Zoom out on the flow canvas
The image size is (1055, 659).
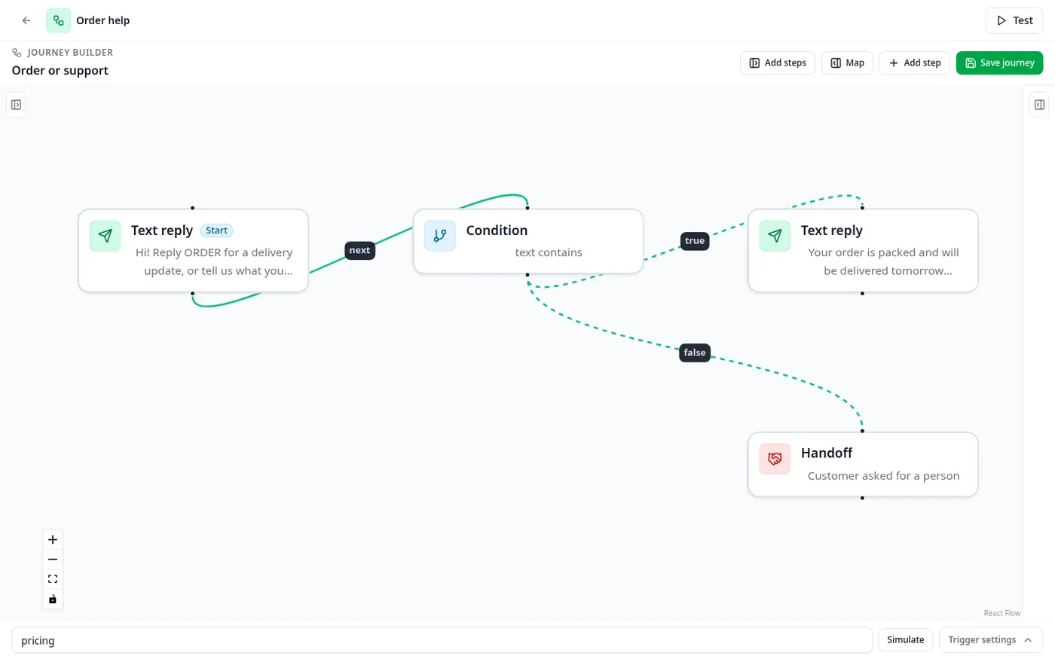pos(53,560)
